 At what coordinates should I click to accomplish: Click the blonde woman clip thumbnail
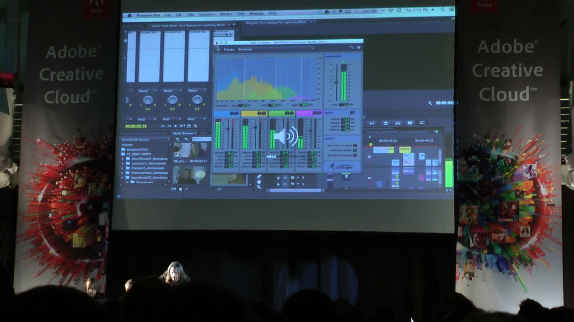click(x=191, y=150)
